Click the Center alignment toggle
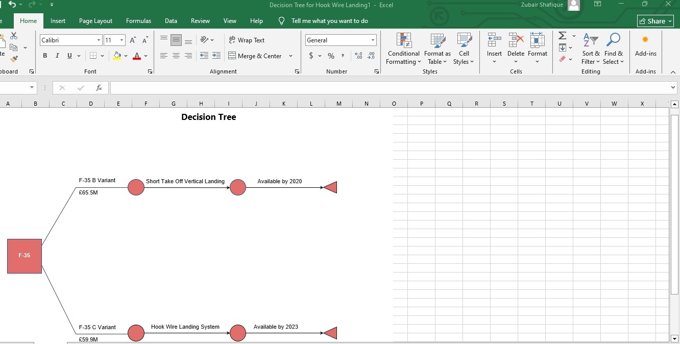 click(176, 56)
